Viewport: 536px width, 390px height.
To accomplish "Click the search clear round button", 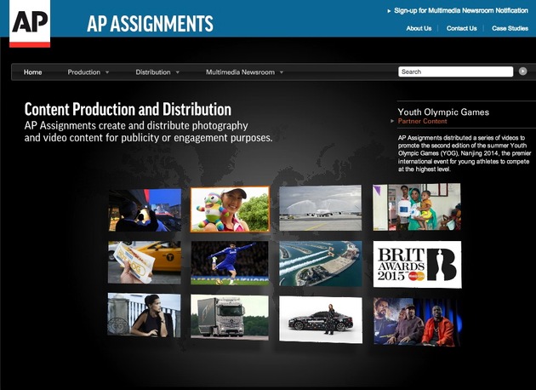I will (x=523, y=72).
